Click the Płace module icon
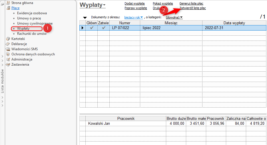Image resolution: width=267 pixels, height=145 pixels. pos(8,8)
